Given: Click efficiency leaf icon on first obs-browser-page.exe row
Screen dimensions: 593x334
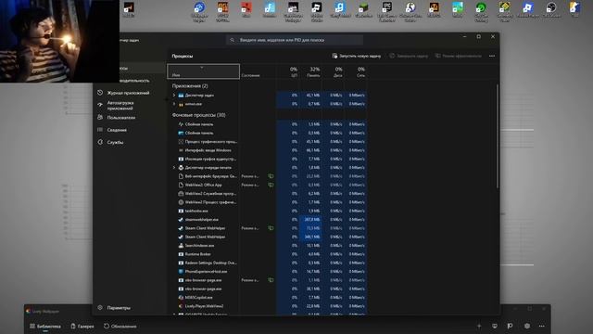Looking at the screenshot, I should [271, 280].
